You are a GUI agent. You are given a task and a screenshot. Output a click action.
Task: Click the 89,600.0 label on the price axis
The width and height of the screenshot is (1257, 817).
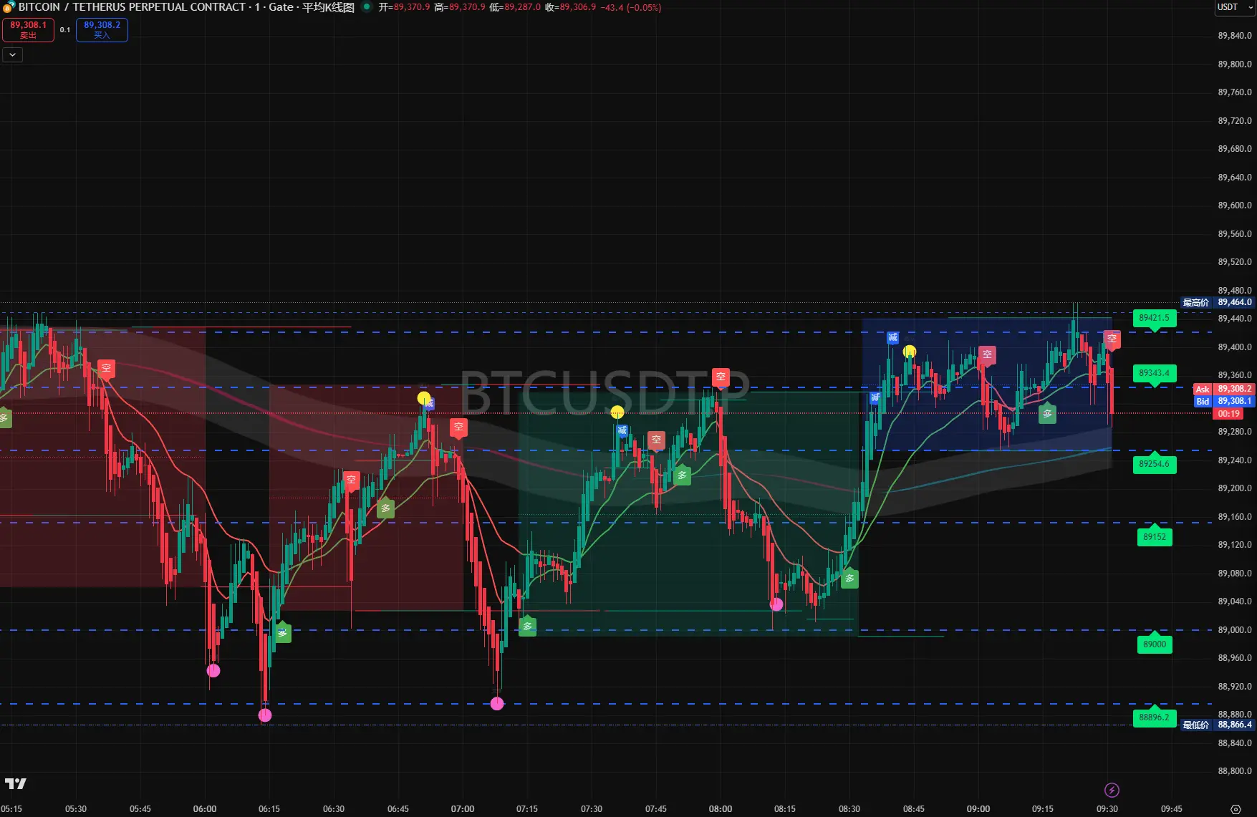coord(1235,206)
